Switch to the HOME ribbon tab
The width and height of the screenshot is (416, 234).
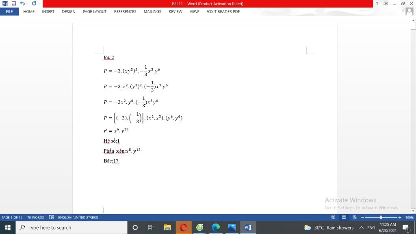[x=29, y=12]
